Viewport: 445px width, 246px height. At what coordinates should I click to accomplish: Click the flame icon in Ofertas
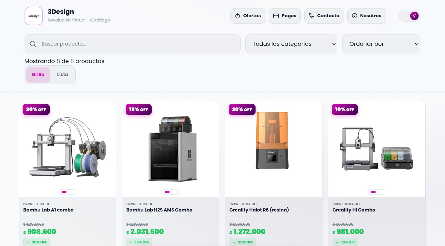pyautogui.click(x=238, y=16)
